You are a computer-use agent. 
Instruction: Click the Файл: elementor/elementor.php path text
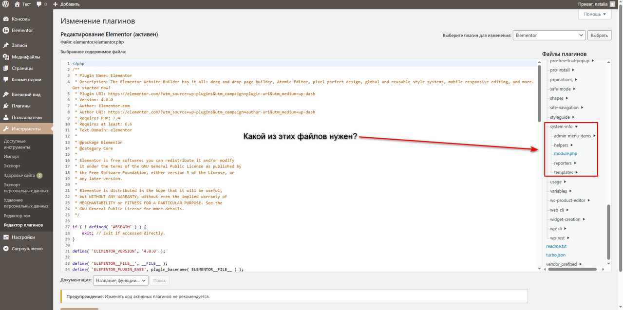pyautogui.click(x=92, y=42)
